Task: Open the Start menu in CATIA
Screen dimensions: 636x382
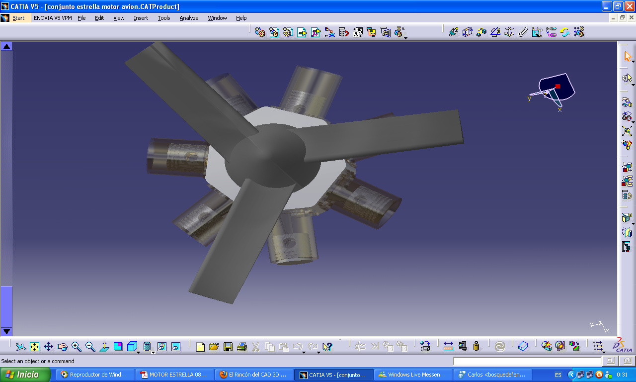Action: (x=18, y=18)
